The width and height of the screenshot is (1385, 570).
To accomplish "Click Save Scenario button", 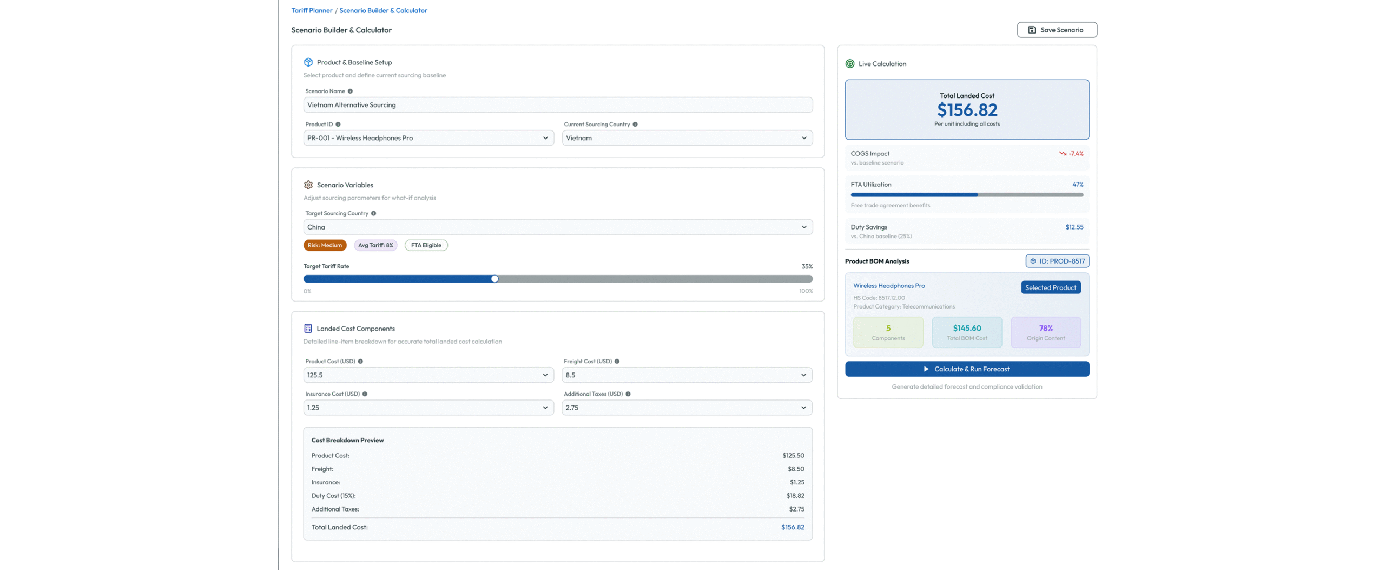I will coord(1057,30).
